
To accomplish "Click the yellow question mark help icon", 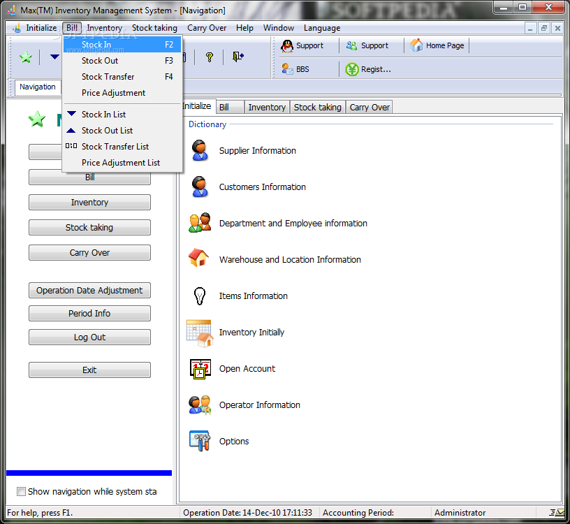I will click(210, 57).
